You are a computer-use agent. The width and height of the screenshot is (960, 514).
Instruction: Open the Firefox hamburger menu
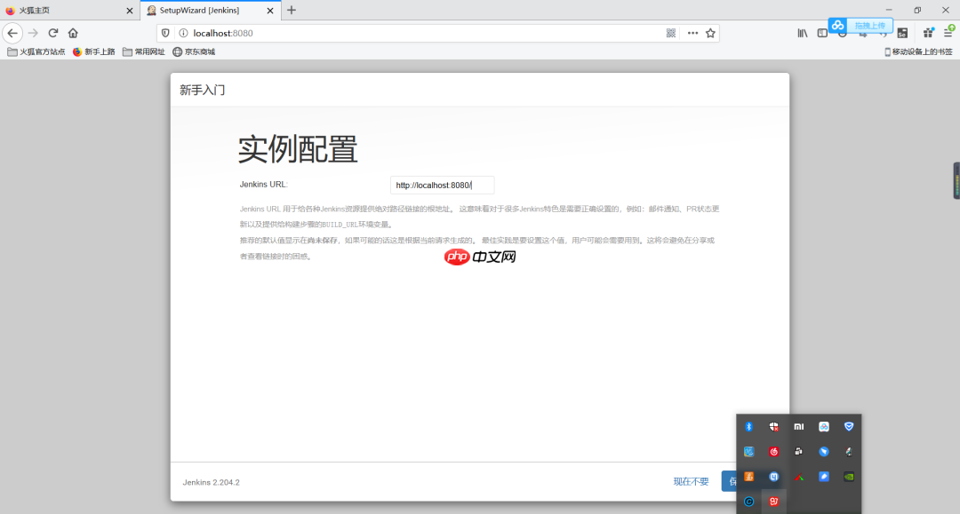coord(948,33)
